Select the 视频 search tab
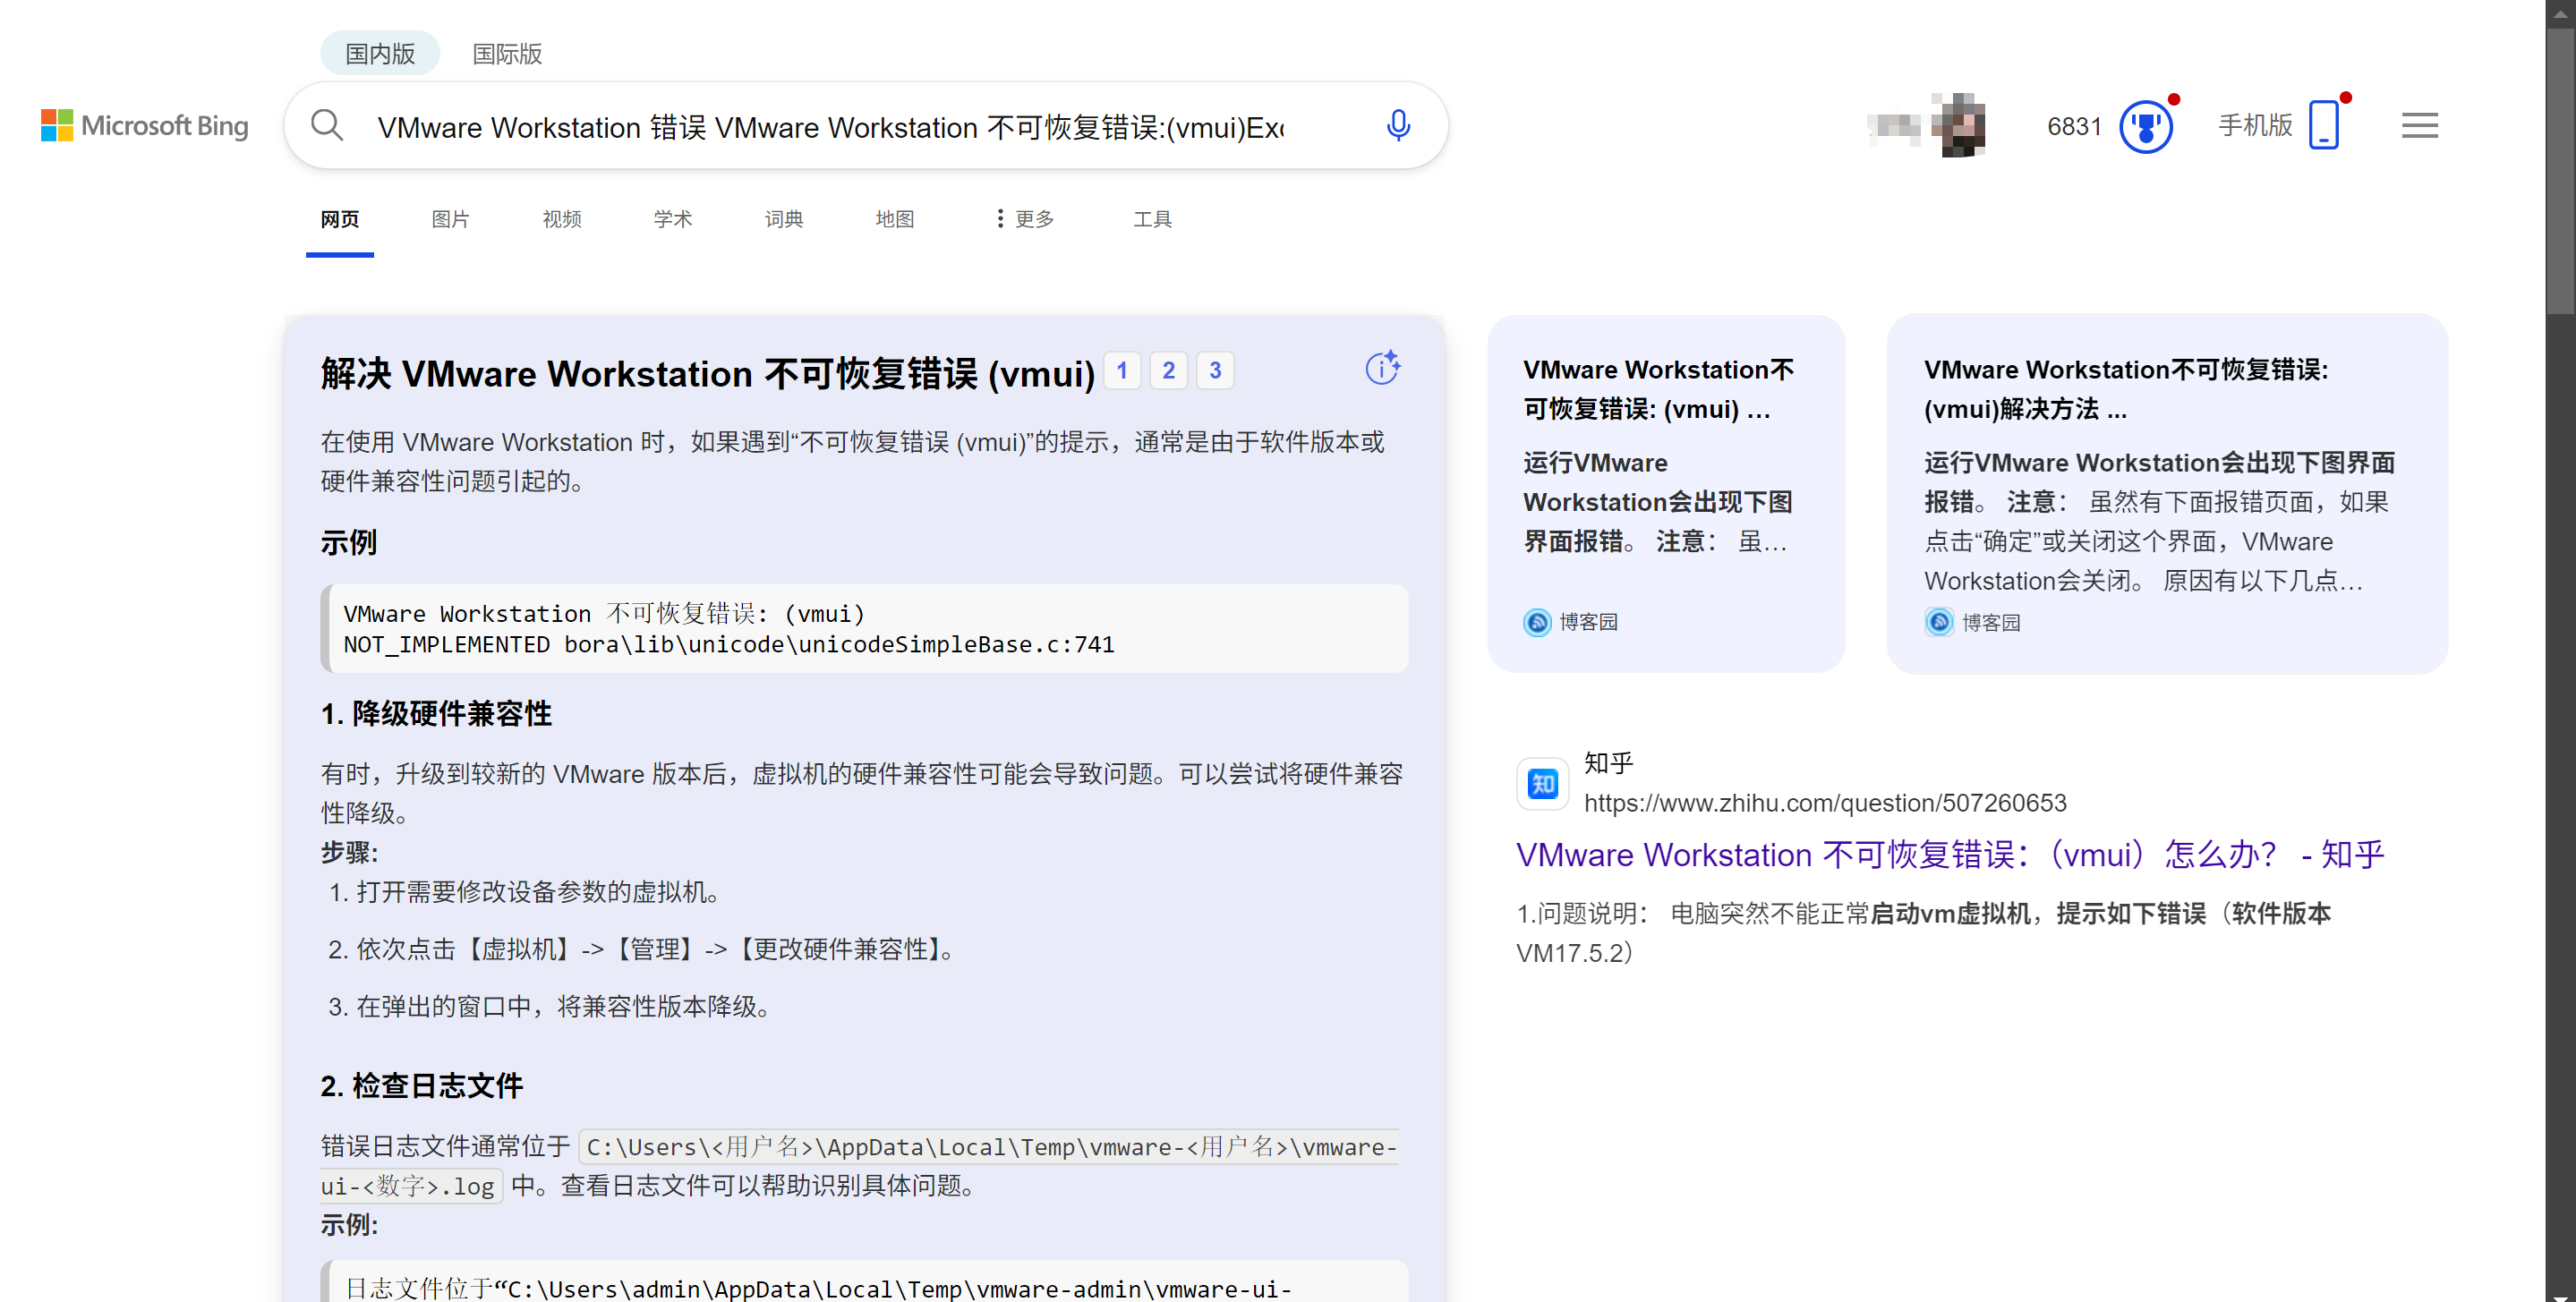This screenshot has width=2576, height=1302. click(x=561, y=219)
